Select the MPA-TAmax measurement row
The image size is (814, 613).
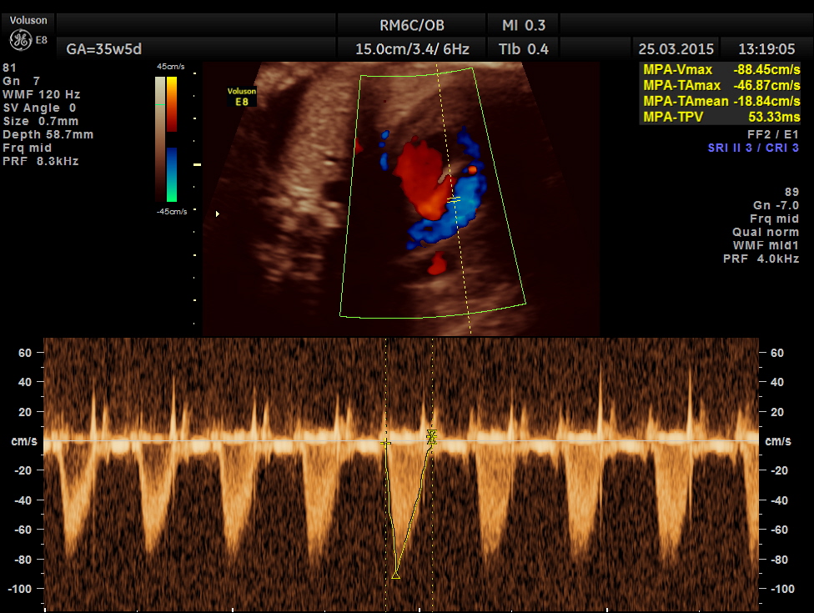click(x=721, y=85)
